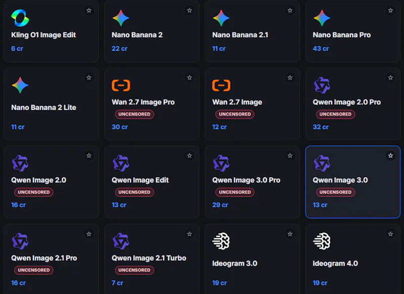This screenshot has height=294, width=404.
Task: Favorite the Qwen Image 2.1 Pro card
Action: (89, 234)
